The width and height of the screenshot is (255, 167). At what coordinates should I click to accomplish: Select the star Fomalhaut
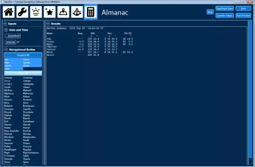tap(28, 121)
